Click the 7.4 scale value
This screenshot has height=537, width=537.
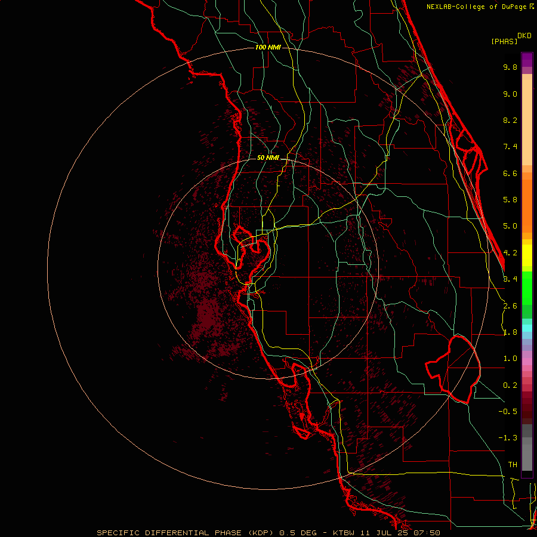(x=510, y=147)
